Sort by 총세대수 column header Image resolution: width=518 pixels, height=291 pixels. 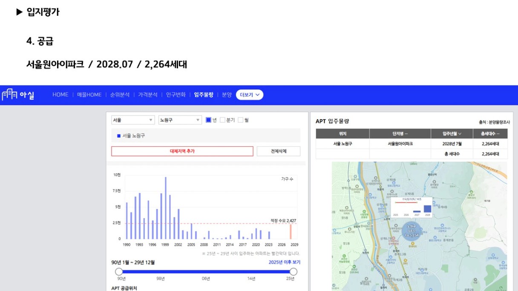pos(490,134)
